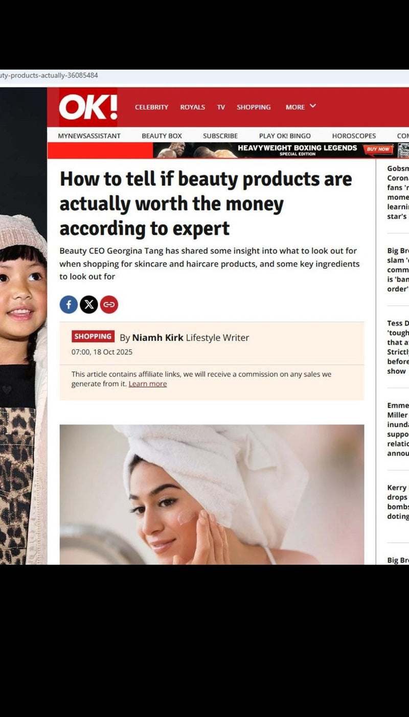Open PLAY OK! BINGO
409x717 pixels.
point(285,136)
